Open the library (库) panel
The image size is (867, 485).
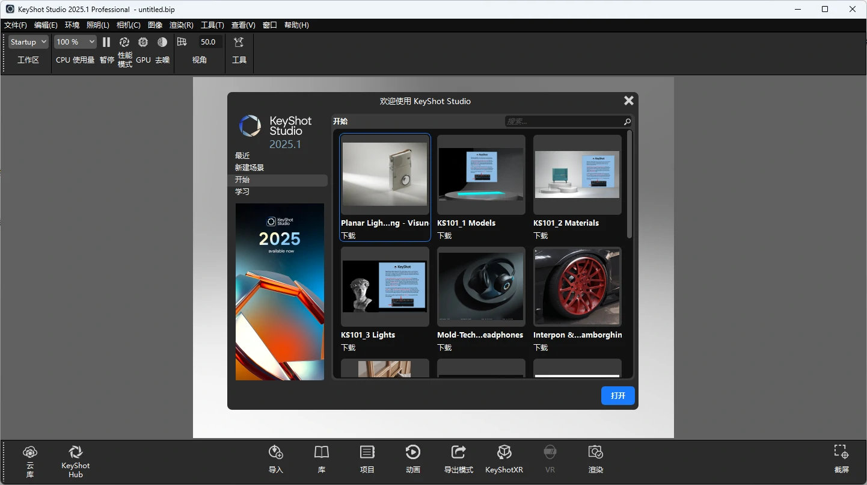point(322,452)
